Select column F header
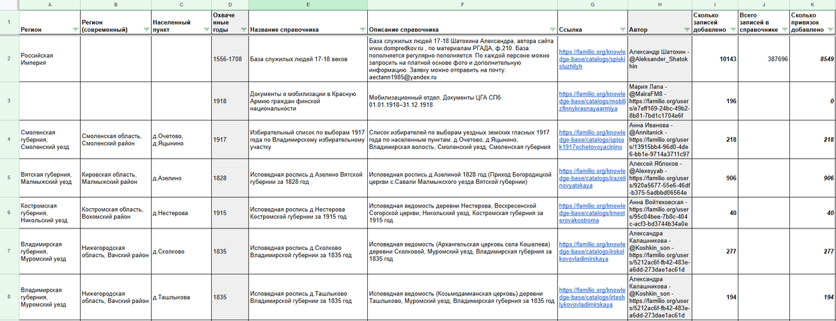 coord(461,4)
